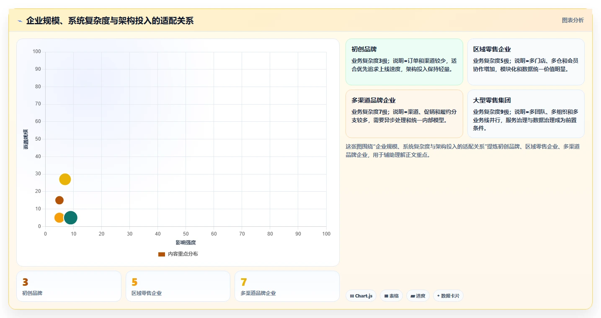Screen dimensions: 601x318
Task: Click the 图表分析 label in header
Action: tap(573, 20)
